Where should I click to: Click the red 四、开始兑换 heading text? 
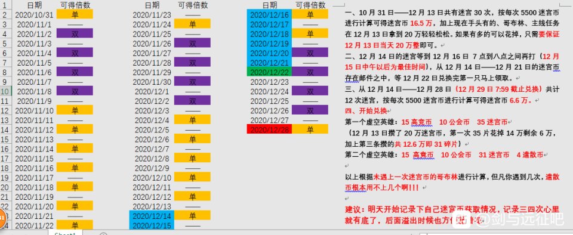(366, 110)
